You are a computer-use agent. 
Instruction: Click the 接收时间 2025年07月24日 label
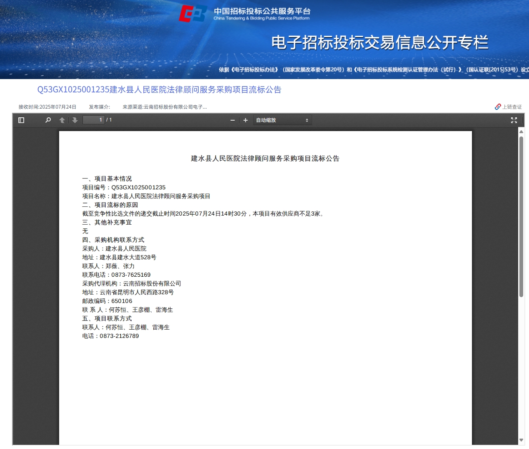coord(47,107)
